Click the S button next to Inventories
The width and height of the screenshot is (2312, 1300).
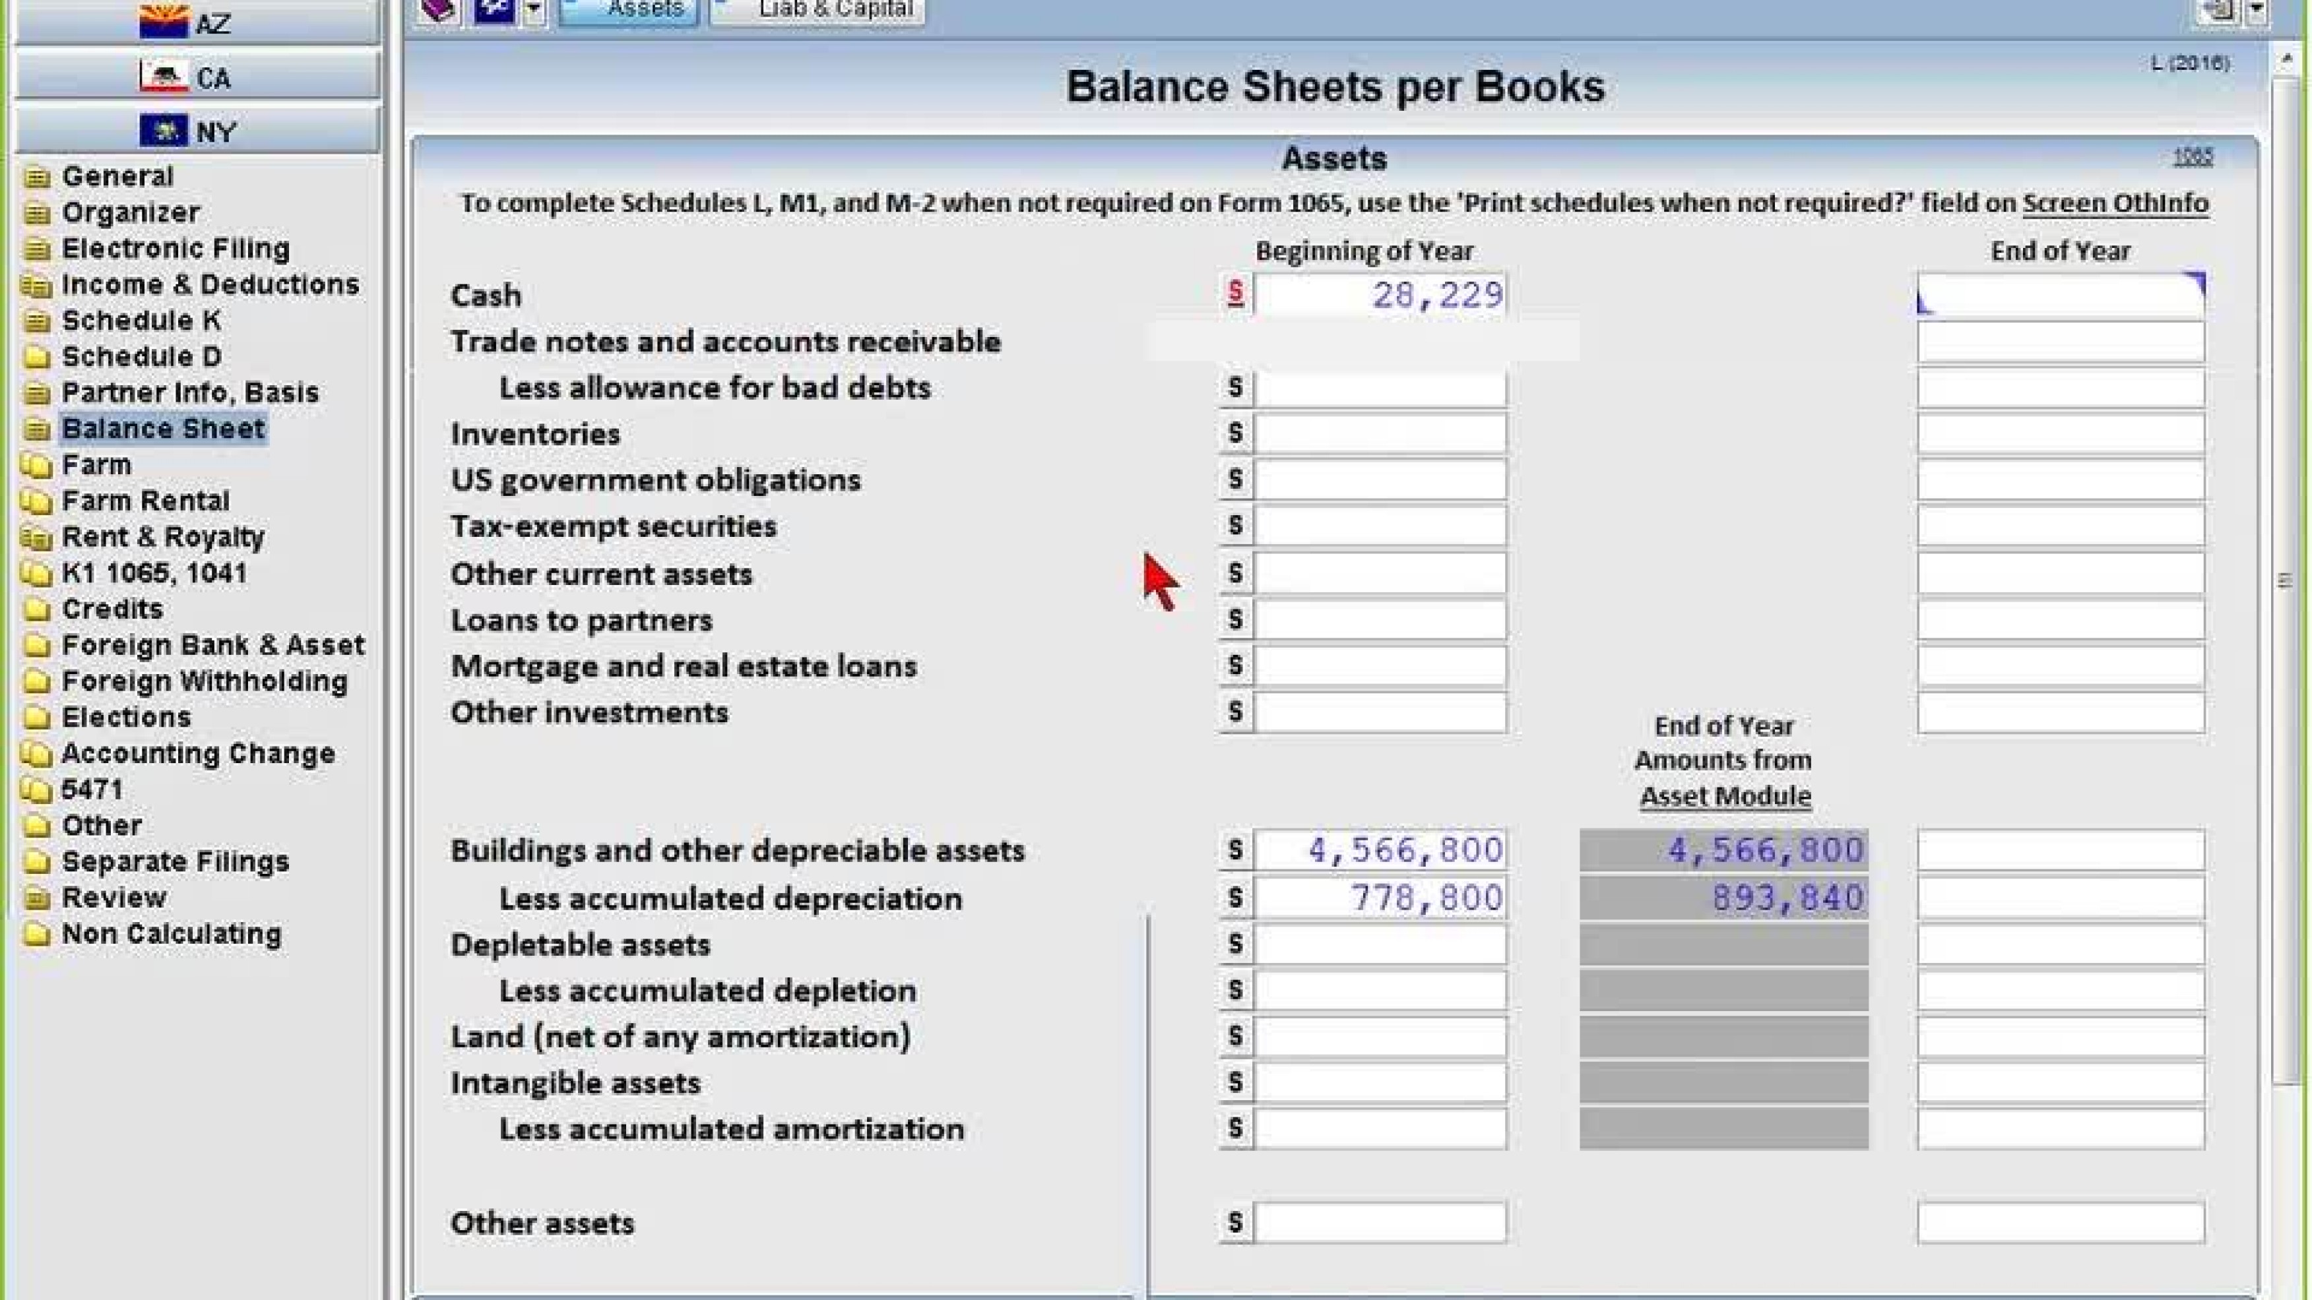[1236, 433]
